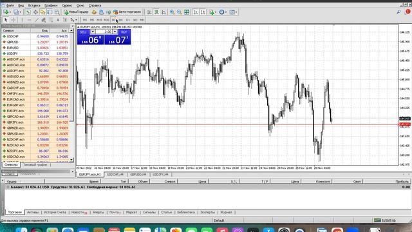Viewport: 412px width, 232px height.
Task: Open the Журнал terminal tab
Action: [x=226, y=212]
